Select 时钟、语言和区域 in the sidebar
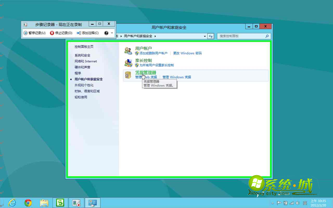This screenshot has height=208, width=333. pyautogui.click(x=87, y=91)
